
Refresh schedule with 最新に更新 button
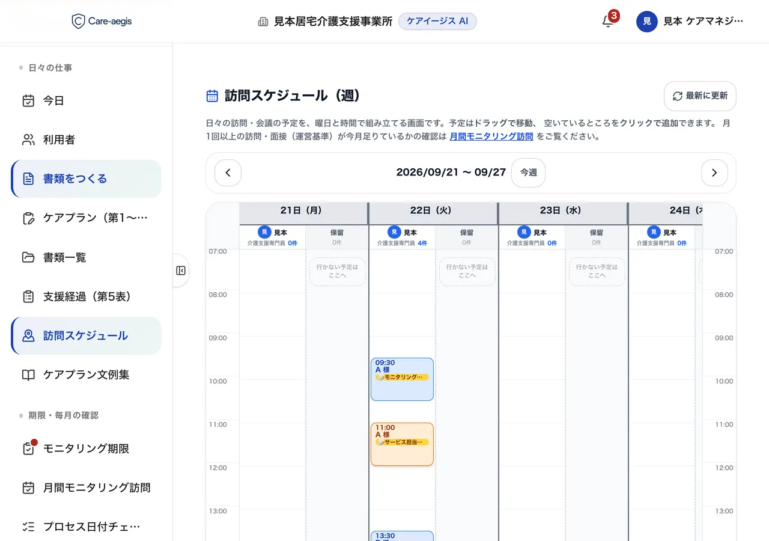(x=700, y=96)
